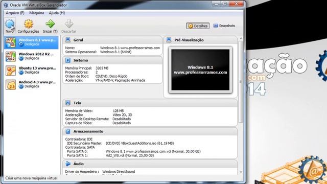Click video memory value 128 MB

[x=118, y=111]
